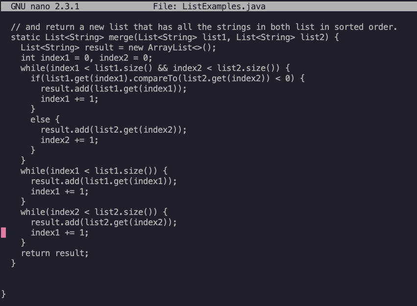Click the comment text 'sorted order.'
Screen dimensions: 417x306
click(x=366, y=27)
